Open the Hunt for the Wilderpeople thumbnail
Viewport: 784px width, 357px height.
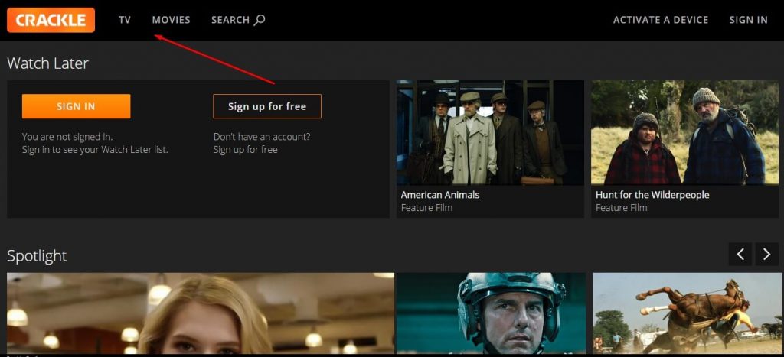(x=684, y=133)
